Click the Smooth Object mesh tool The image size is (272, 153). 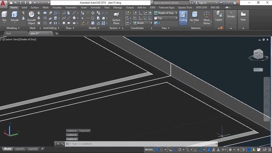31,18
